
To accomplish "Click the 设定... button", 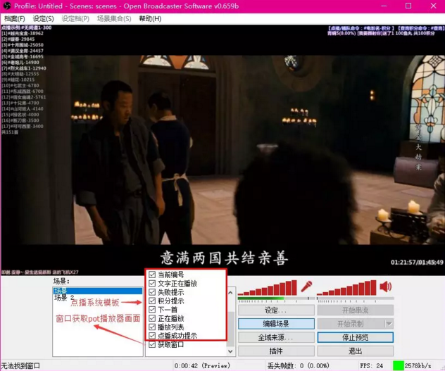I will coord(276,310).
